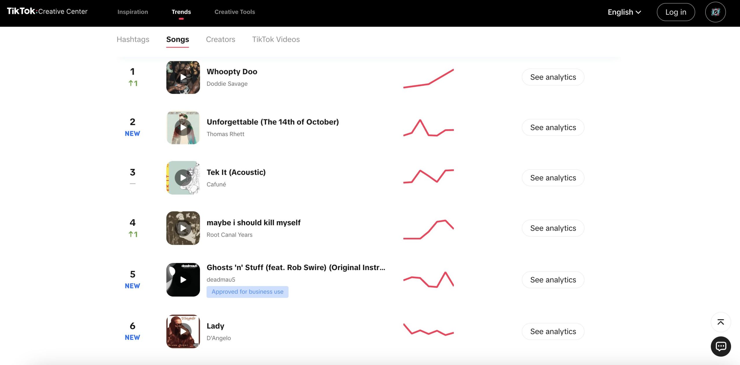The image size is (740, 365).
Task: See analytics for Lady by D'Angelo
Action: pos(553,331)
